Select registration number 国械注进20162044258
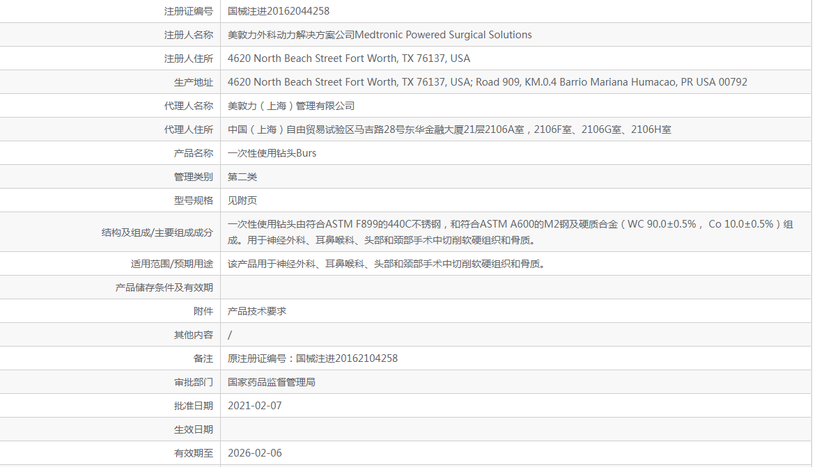The height and width of the screenshot is (467, 817). [278, 11]
